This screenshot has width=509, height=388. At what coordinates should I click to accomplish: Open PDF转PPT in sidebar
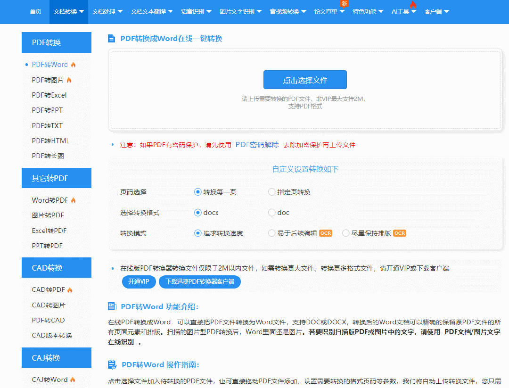(x=48, y=110)
